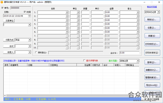Click the 汇总单据 status text
The height and width of the screenshot is (103, 163).
22,99
